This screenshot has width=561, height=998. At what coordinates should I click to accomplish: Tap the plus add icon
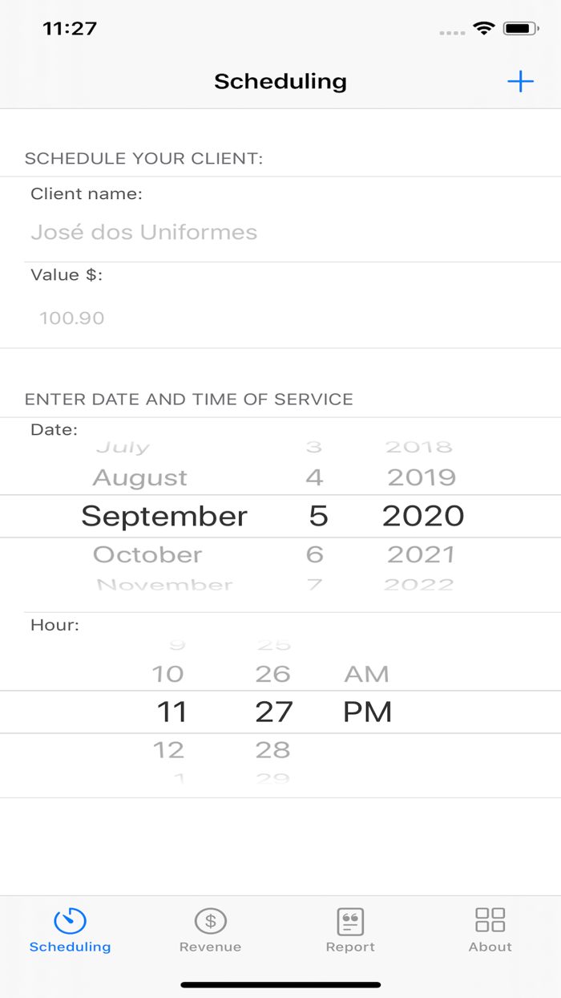point(520,81)
